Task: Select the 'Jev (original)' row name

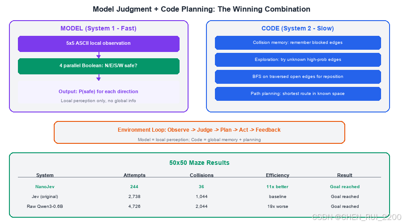Action: (45, 197)
